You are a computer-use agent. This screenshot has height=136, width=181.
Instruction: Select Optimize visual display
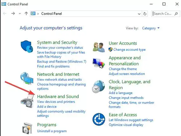coord(126,125)
